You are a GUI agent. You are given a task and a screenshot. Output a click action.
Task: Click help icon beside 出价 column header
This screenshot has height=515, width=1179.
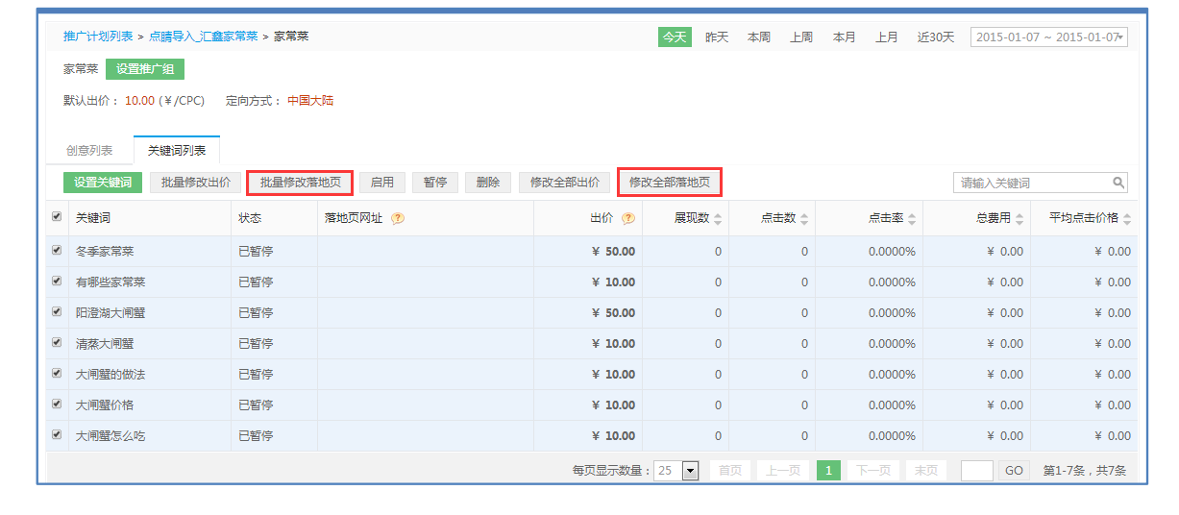pyautogui.click(x=628, y=218)
